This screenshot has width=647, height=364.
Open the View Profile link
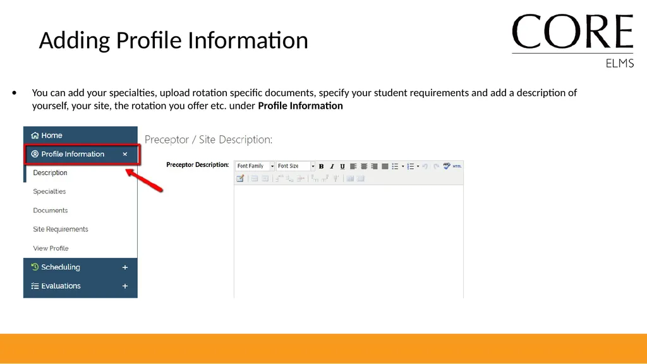[51, 248]
